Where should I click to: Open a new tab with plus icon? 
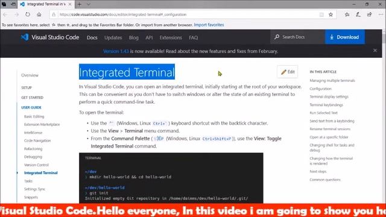(x=79, y=4)
